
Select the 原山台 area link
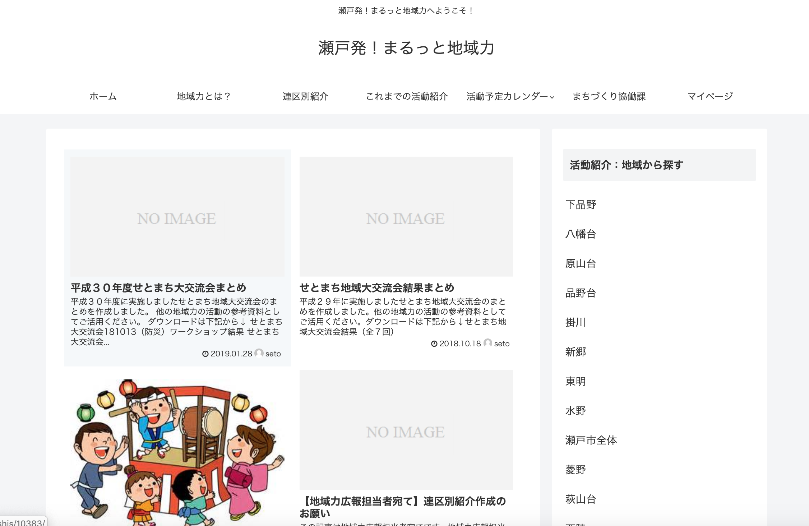pyautogui.click(x=581, y=264)
